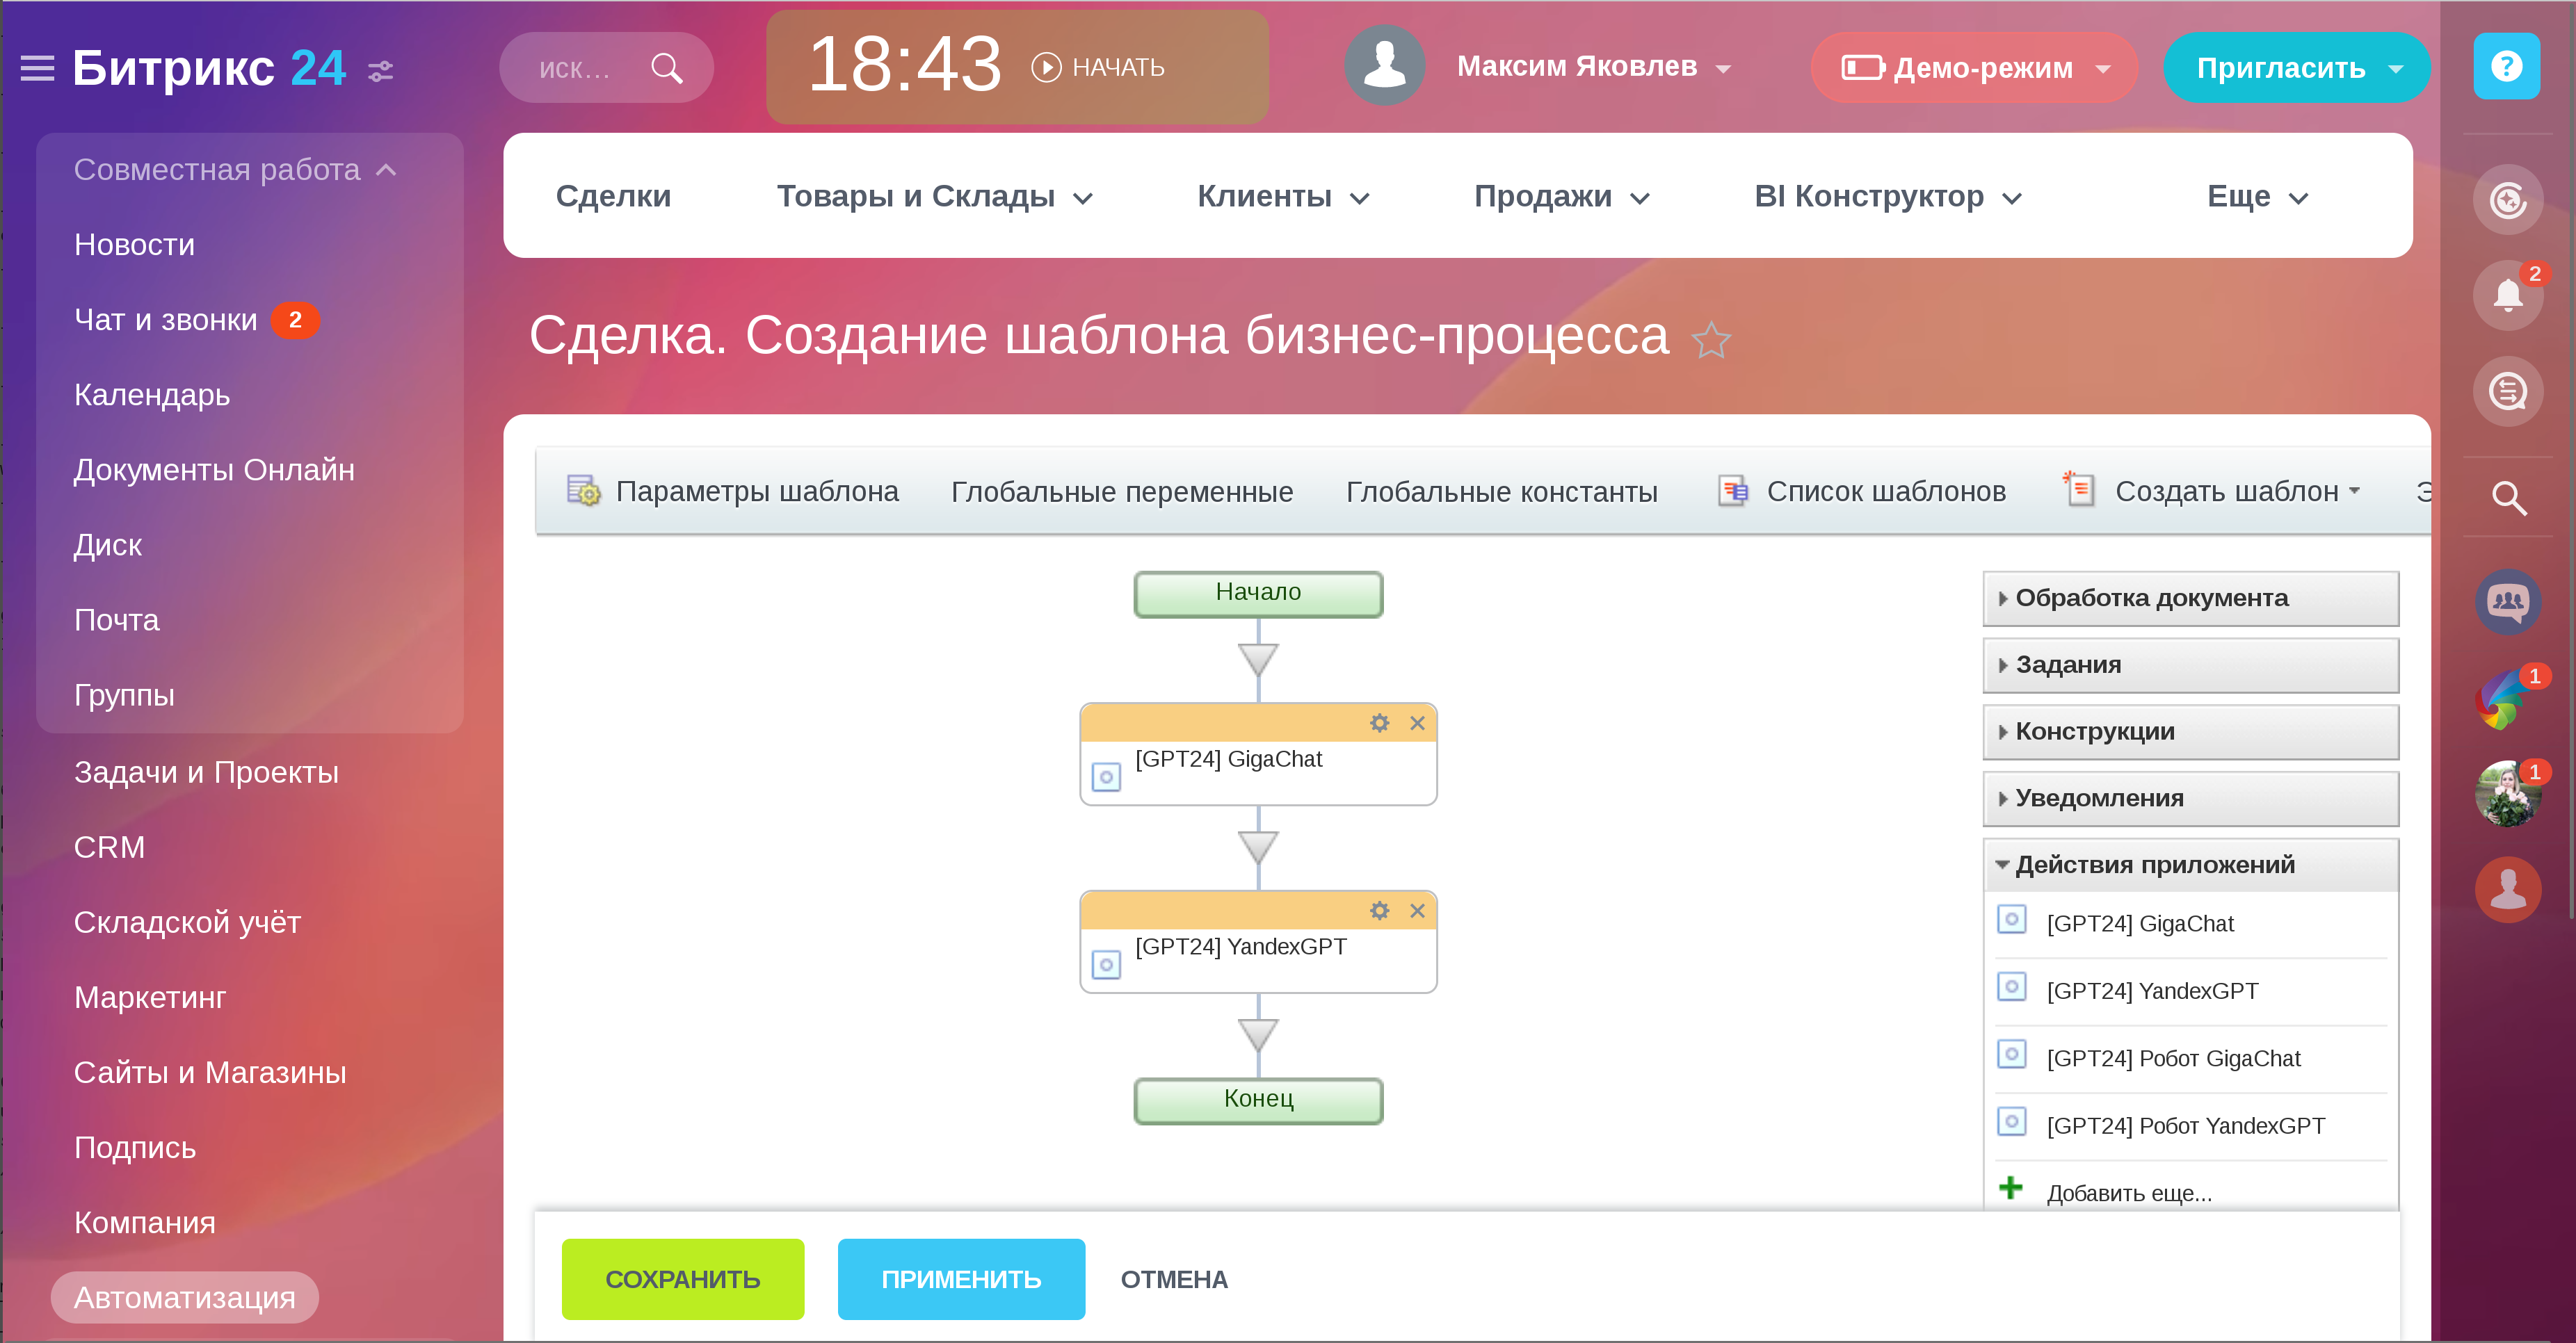Click green plus Добавить еще

tap(2010, 1188)
